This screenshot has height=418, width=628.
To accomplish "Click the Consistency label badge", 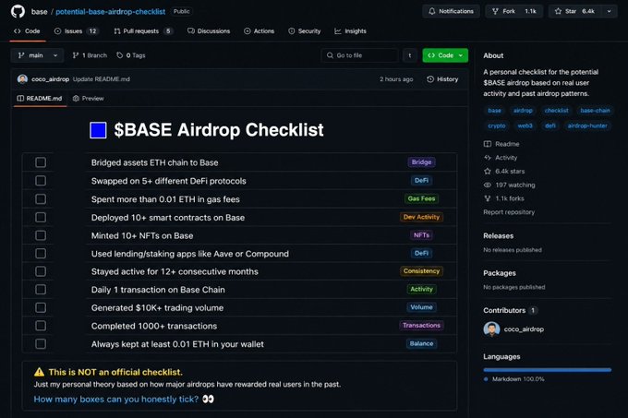I will tap(421, 270).
